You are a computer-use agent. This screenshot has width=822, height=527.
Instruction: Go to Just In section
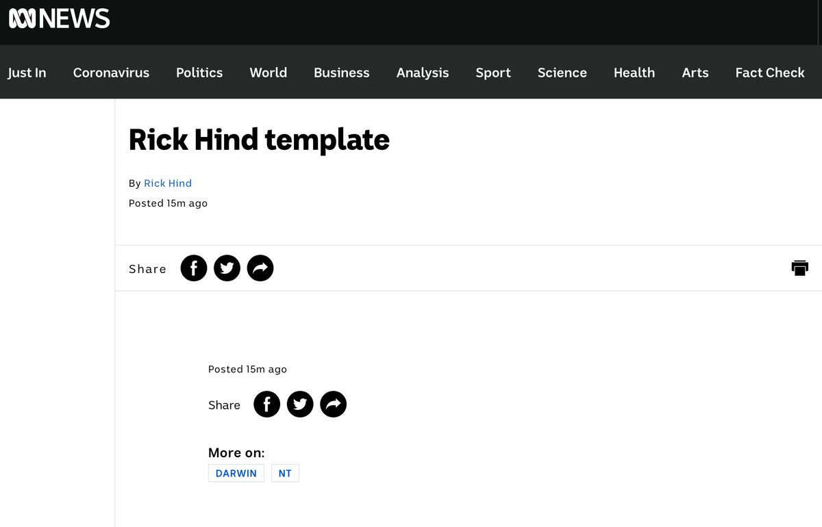[27, 73]
